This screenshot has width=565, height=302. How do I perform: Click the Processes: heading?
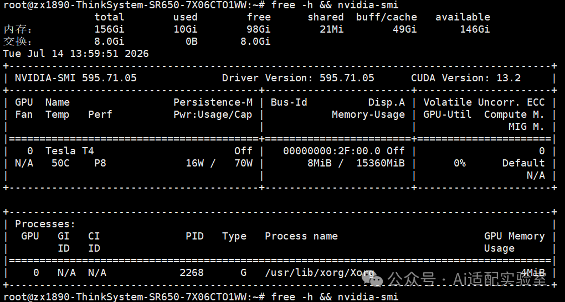pyautogui.click(x=45, y=224)
